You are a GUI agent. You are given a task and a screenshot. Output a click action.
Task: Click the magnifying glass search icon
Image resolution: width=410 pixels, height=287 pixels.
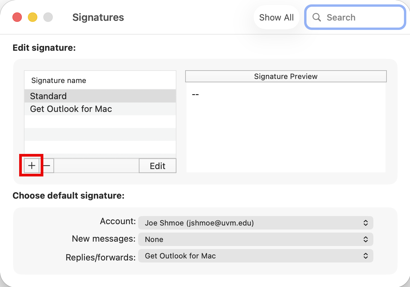click(x=317, y=17)
